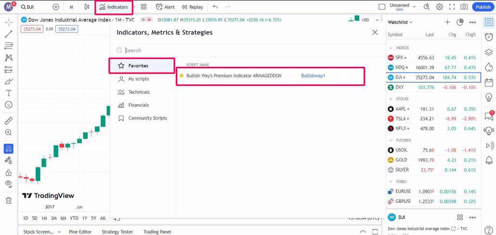The image size is (496, 235).
Task: Select the YTD date range
Action: [74, 218]
